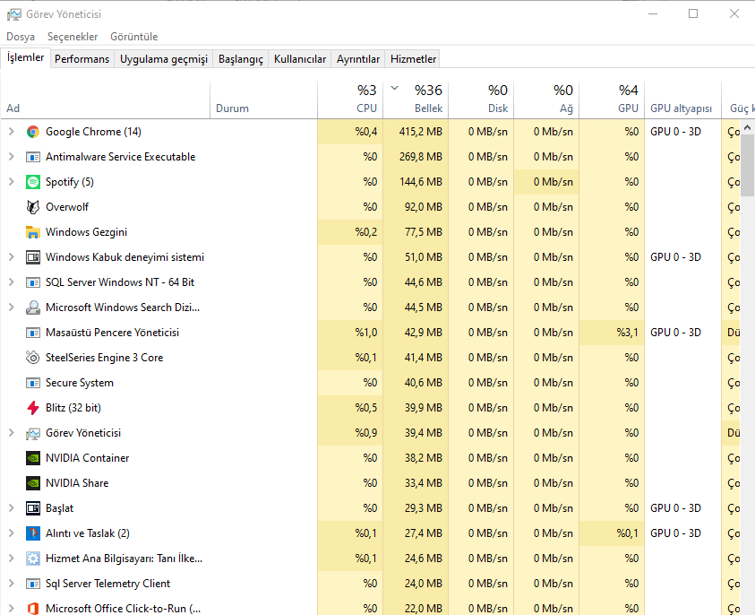Sort by the Disk column header
755x615 pixels.
482,100
